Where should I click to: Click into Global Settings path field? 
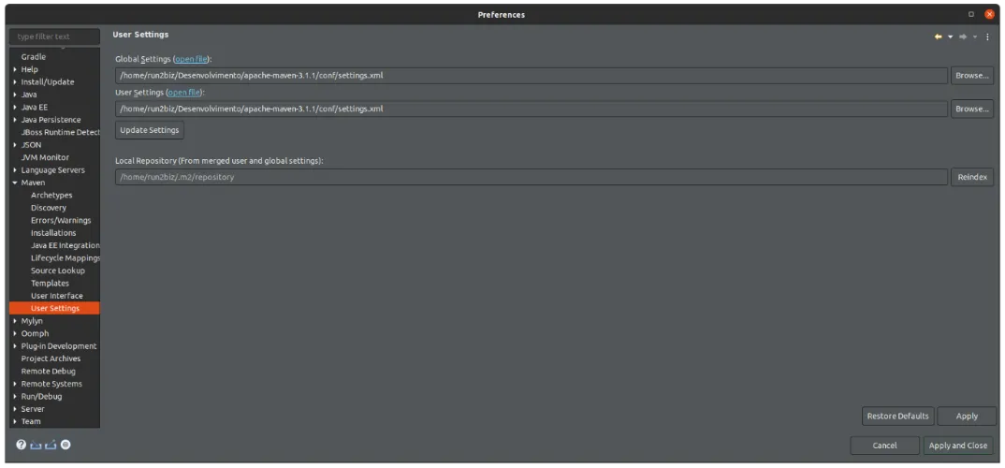point(532,76)
